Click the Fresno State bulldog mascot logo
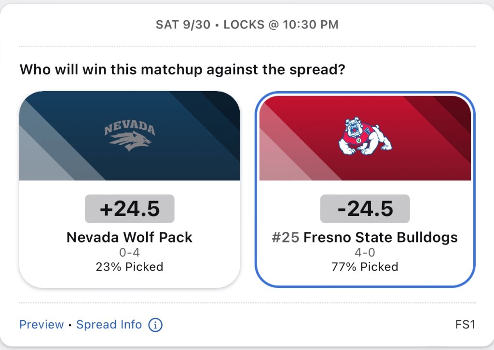This screenshot has height=350, width=494. coord(365,135)
